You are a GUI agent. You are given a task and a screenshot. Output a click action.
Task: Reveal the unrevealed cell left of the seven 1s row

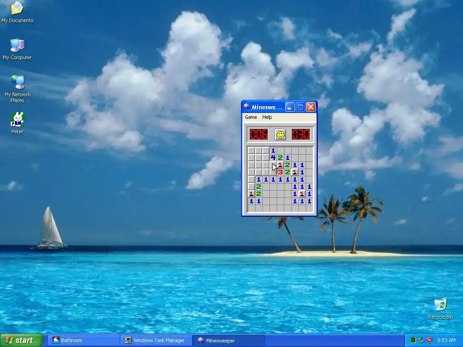251,179
